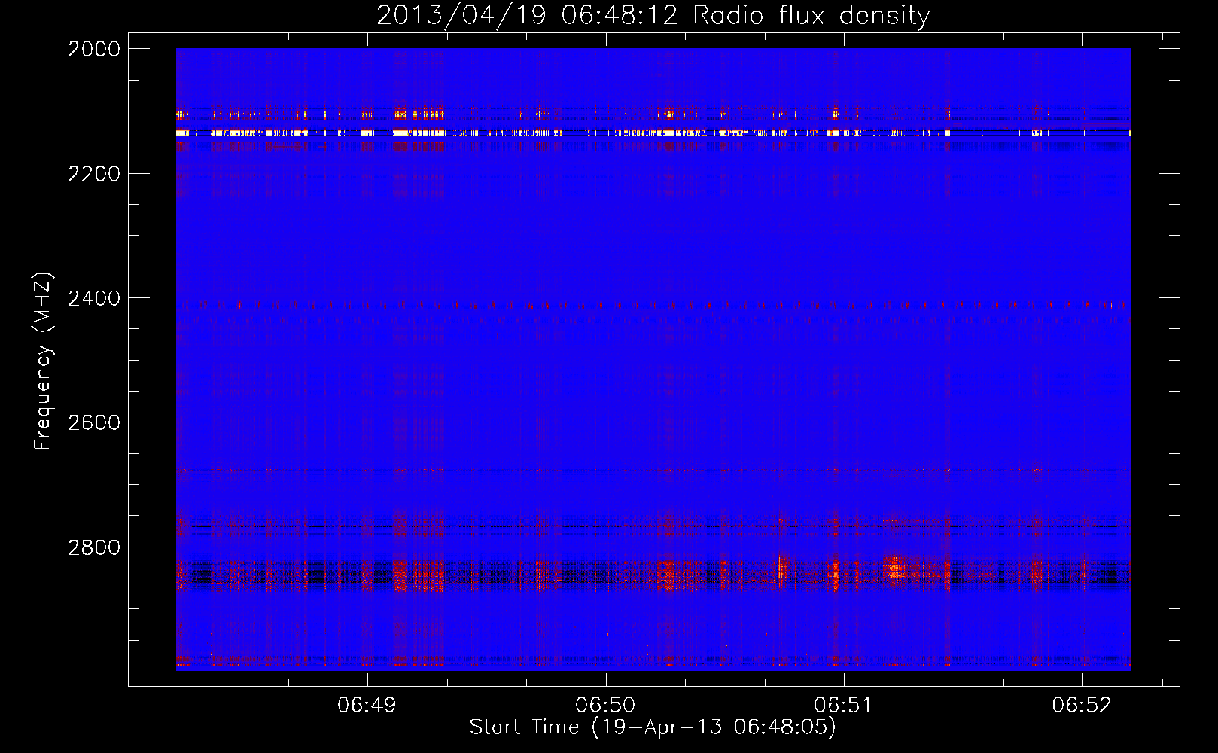
Task: Click the 2200 frequency tick label
Action: (x=94, y=174)
